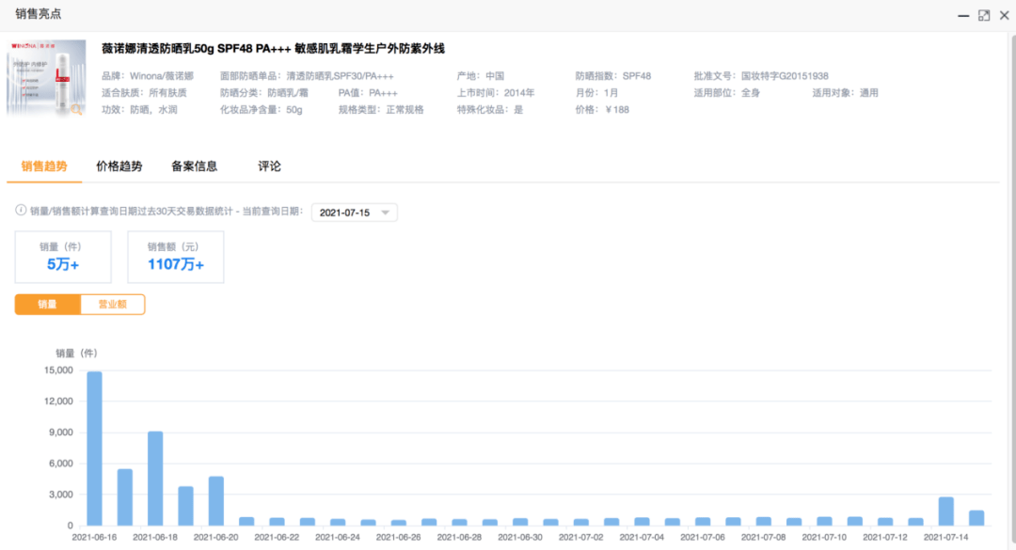Click the 销售额 1107万+ card
This screenshot has width=1016, height=550.
coord(175,257)
